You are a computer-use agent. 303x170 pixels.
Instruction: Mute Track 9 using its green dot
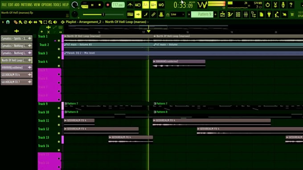coord(59,108)
